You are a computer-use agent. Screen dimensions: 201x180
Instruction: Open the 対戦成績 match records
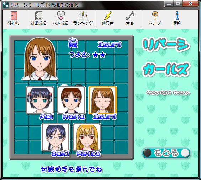38,18
